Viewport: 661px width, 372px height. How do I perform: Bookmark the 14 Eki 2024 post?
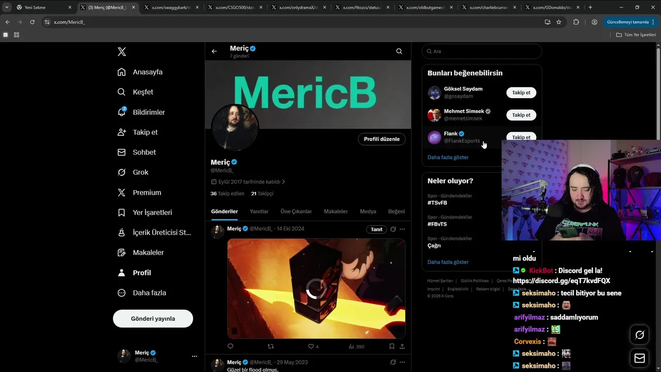(392, 346)
